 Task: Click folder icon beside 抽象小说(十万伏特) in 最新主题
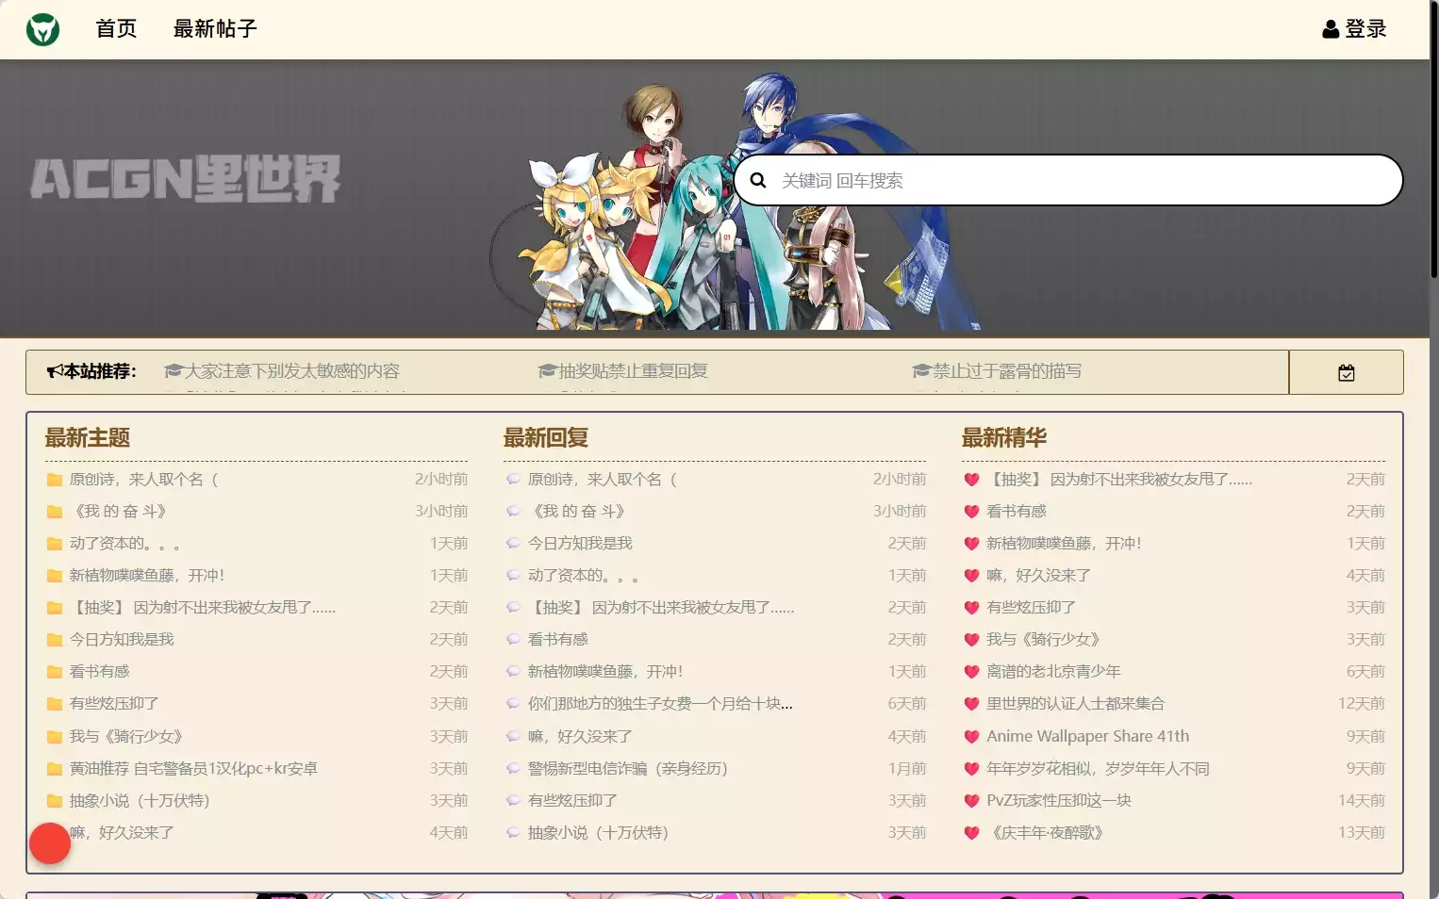(x=55, y=801)
